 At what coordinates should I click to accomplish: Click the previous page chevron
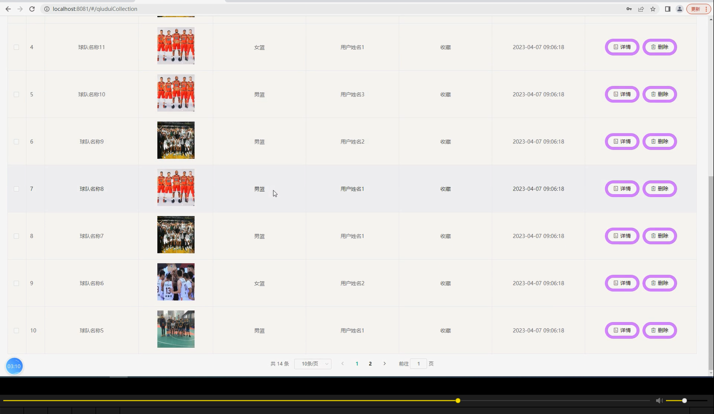point(342,364)
